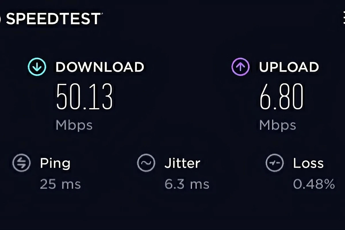This screenshot has height=230, width=345.
Task: Click the Loss circle icon
Action: click(x=275, y=163)
